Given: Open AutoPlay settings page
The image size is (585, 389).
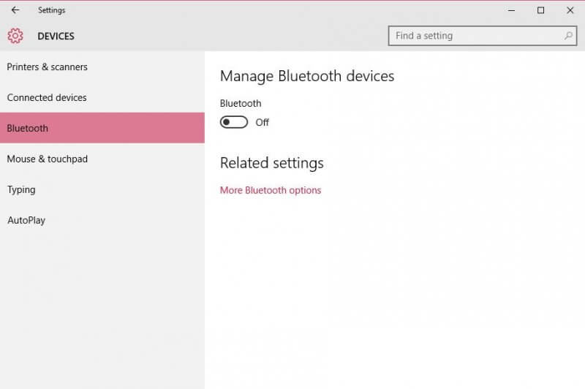Looking at the screenshot, I should click(102, 220).
